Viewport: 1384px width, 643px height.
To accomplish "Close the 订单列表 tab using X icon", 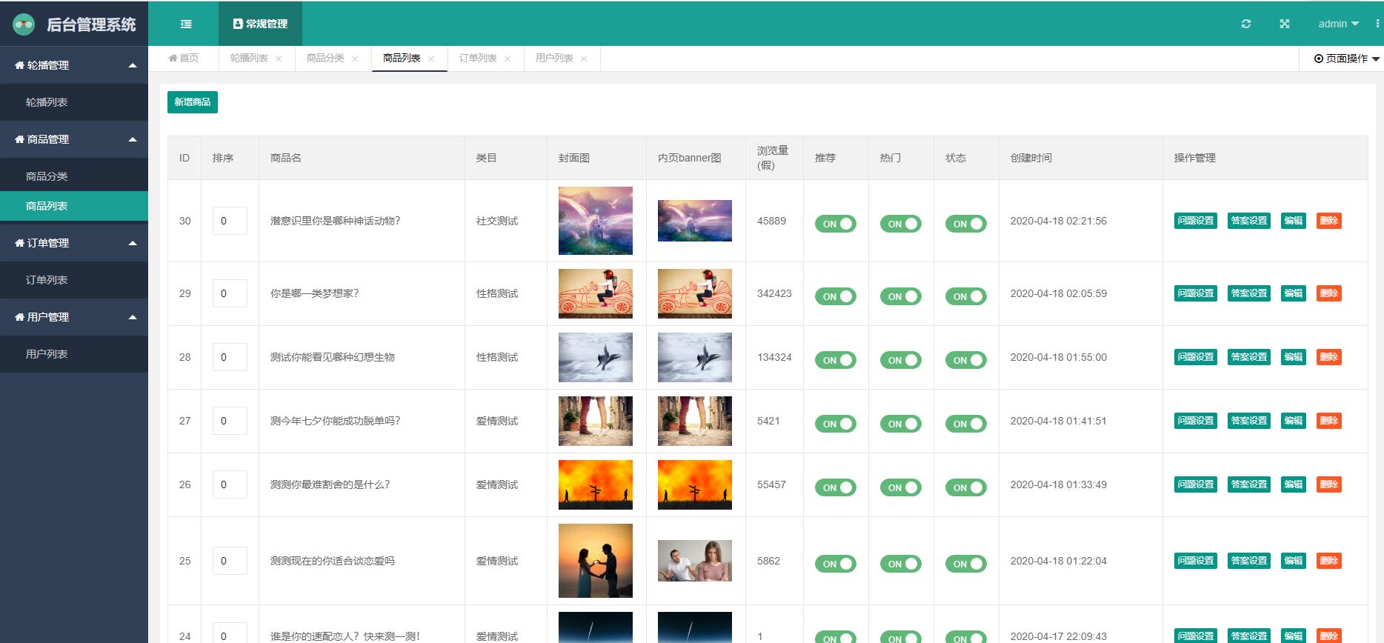I will 508,59.
